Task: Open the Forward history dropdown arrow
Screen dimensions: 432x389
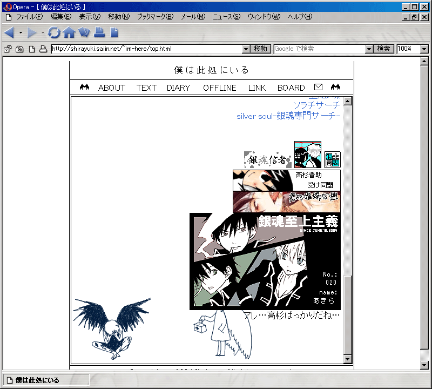Action: (43, 33)
